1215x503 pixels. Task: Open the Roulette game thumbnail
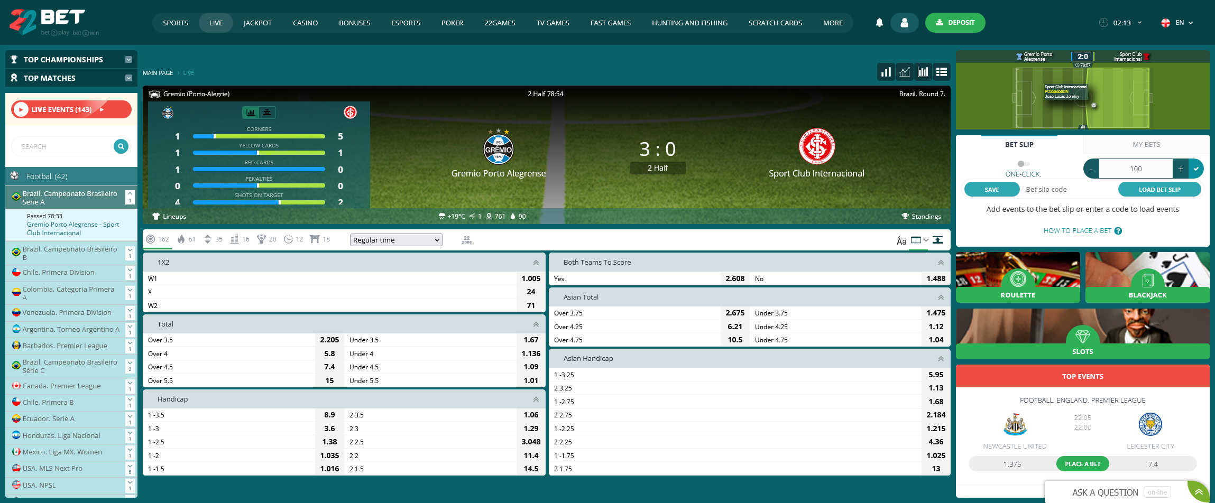pyautogui.click(x=1018, y=277)
